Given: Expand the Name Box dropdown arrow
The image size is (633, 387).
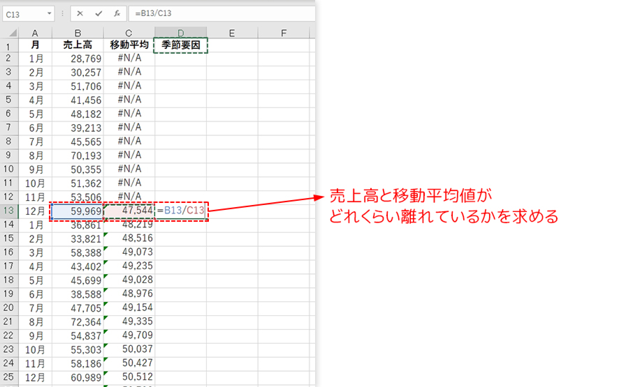Looking at the screenshot, I should [50, 13].
